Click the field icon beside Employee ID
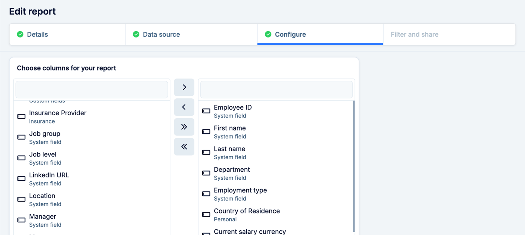 tap(206, 111)
